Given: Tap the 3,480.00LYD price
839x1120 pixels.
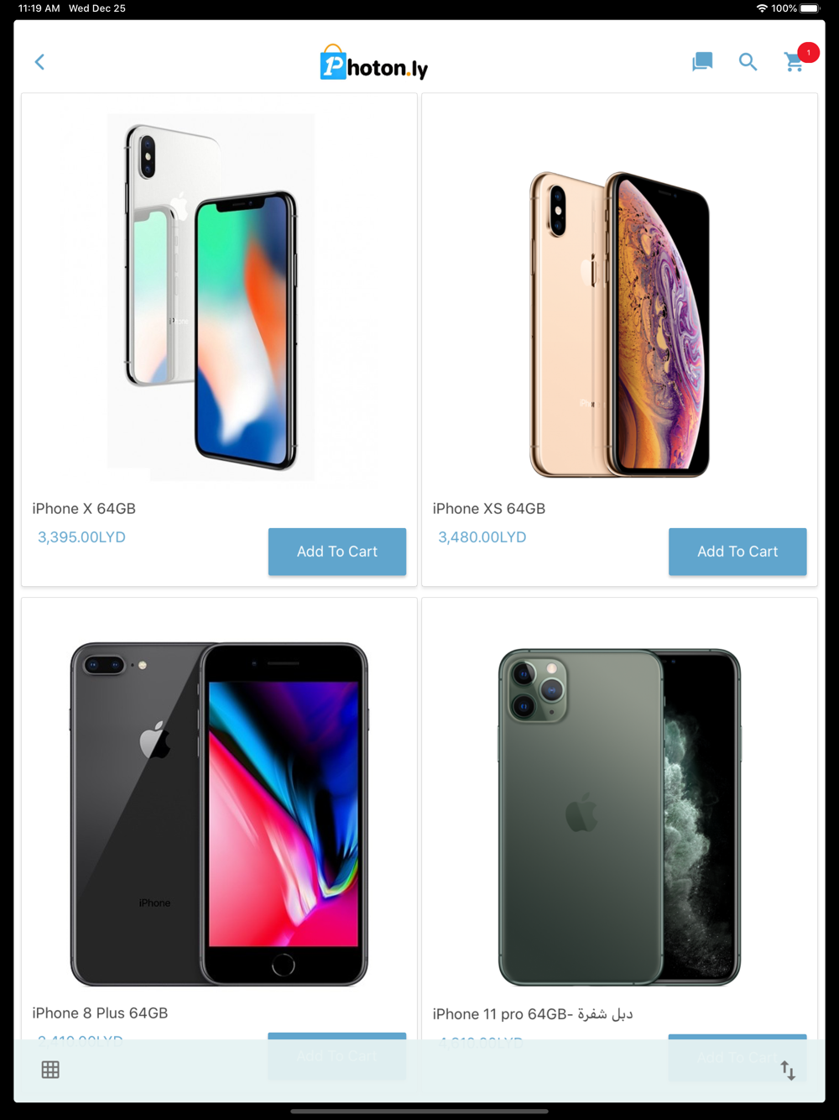Looking at the screenshot, I should click(482, 537).
